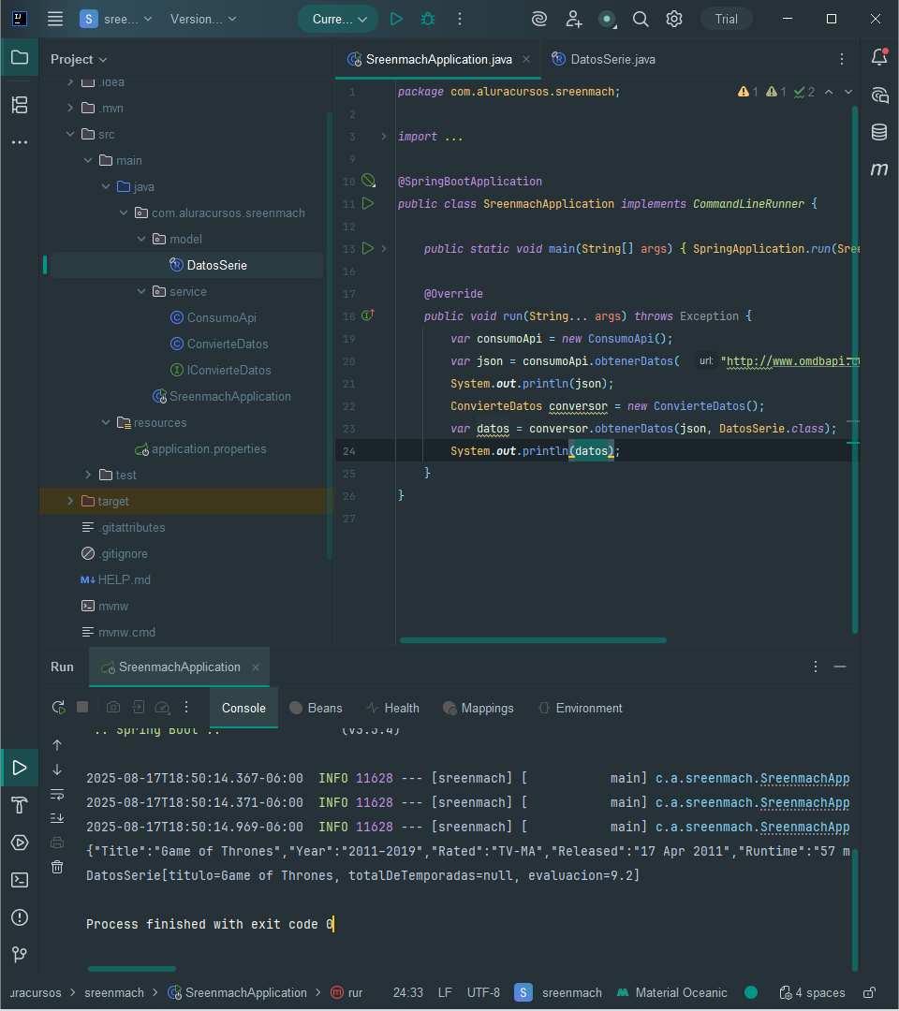The width and height of the screenshot is (899, 1011).
Task: Open the main hamburger menu
Action: [55, 19]
